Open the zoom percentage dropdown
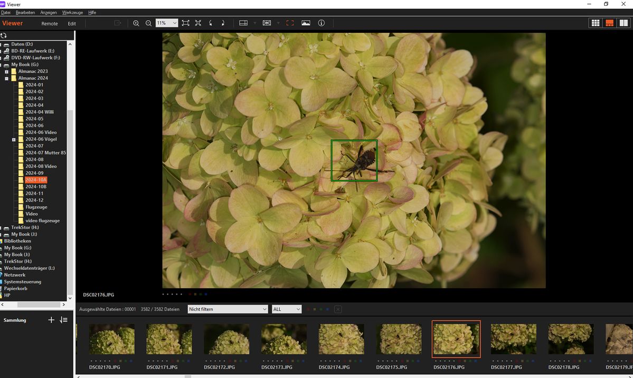This screenshot has height=378, width=633. point(174,23)
